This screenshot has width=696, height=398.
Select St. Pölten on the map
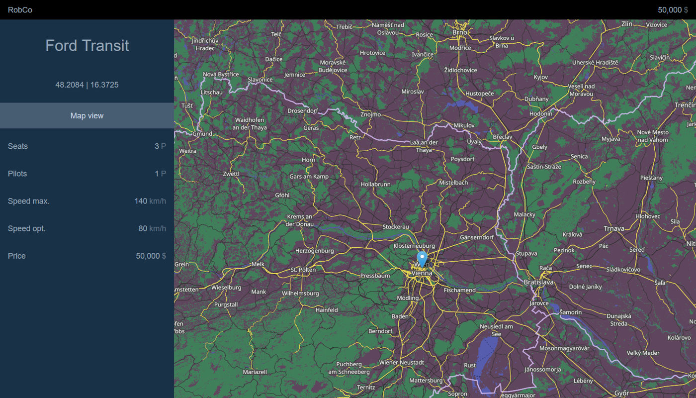pyautogui.click(x=303, y=270)
